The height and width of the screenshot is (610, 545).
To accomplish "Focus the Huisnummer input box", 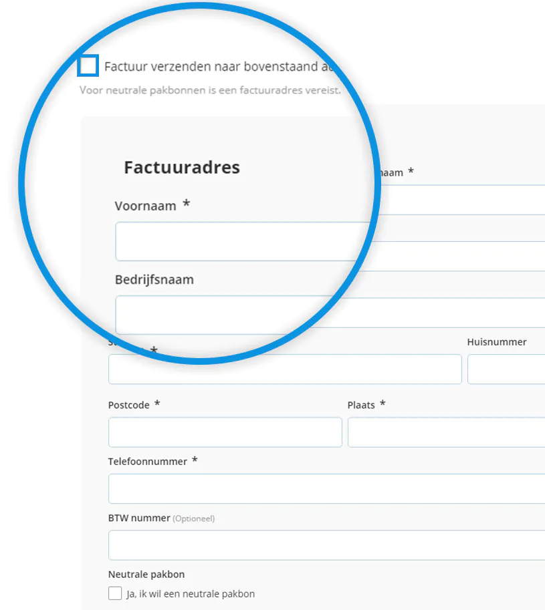I will click(x=506, y=369).
